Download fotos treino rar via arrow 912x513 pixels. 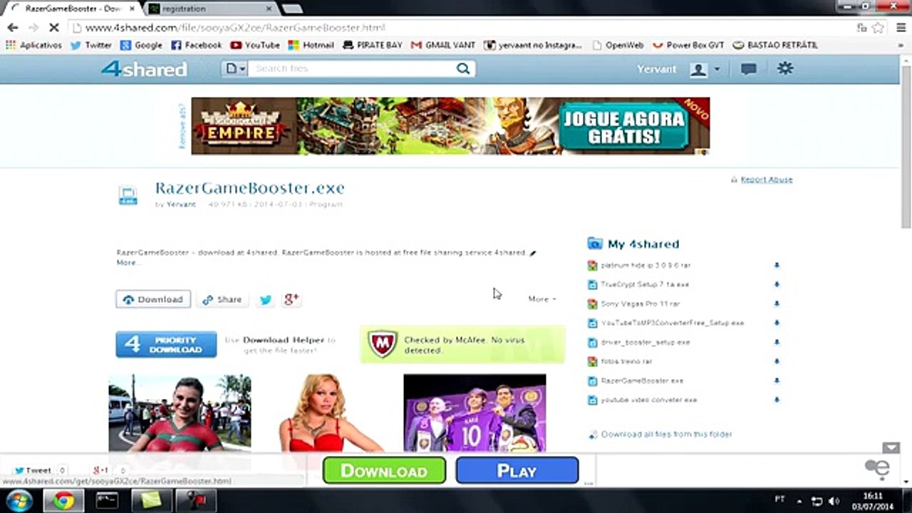coord(777,361)
